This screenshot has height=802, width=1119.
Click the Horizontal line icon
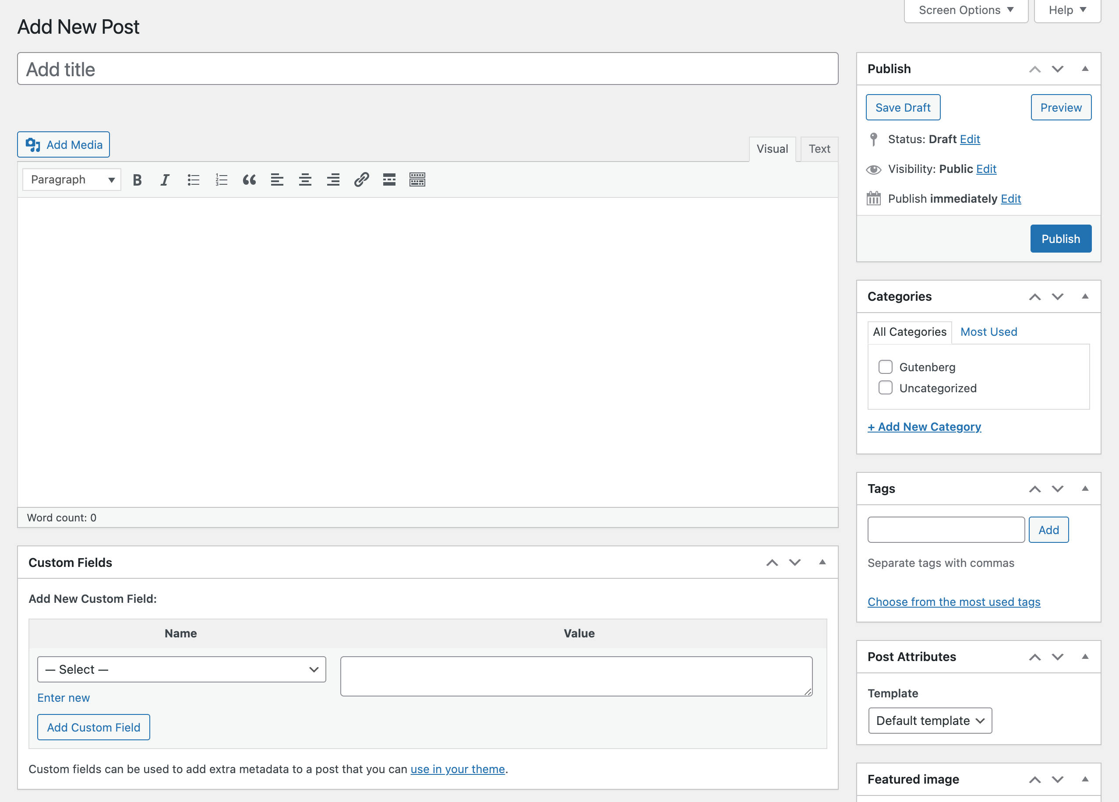point(389,179)
